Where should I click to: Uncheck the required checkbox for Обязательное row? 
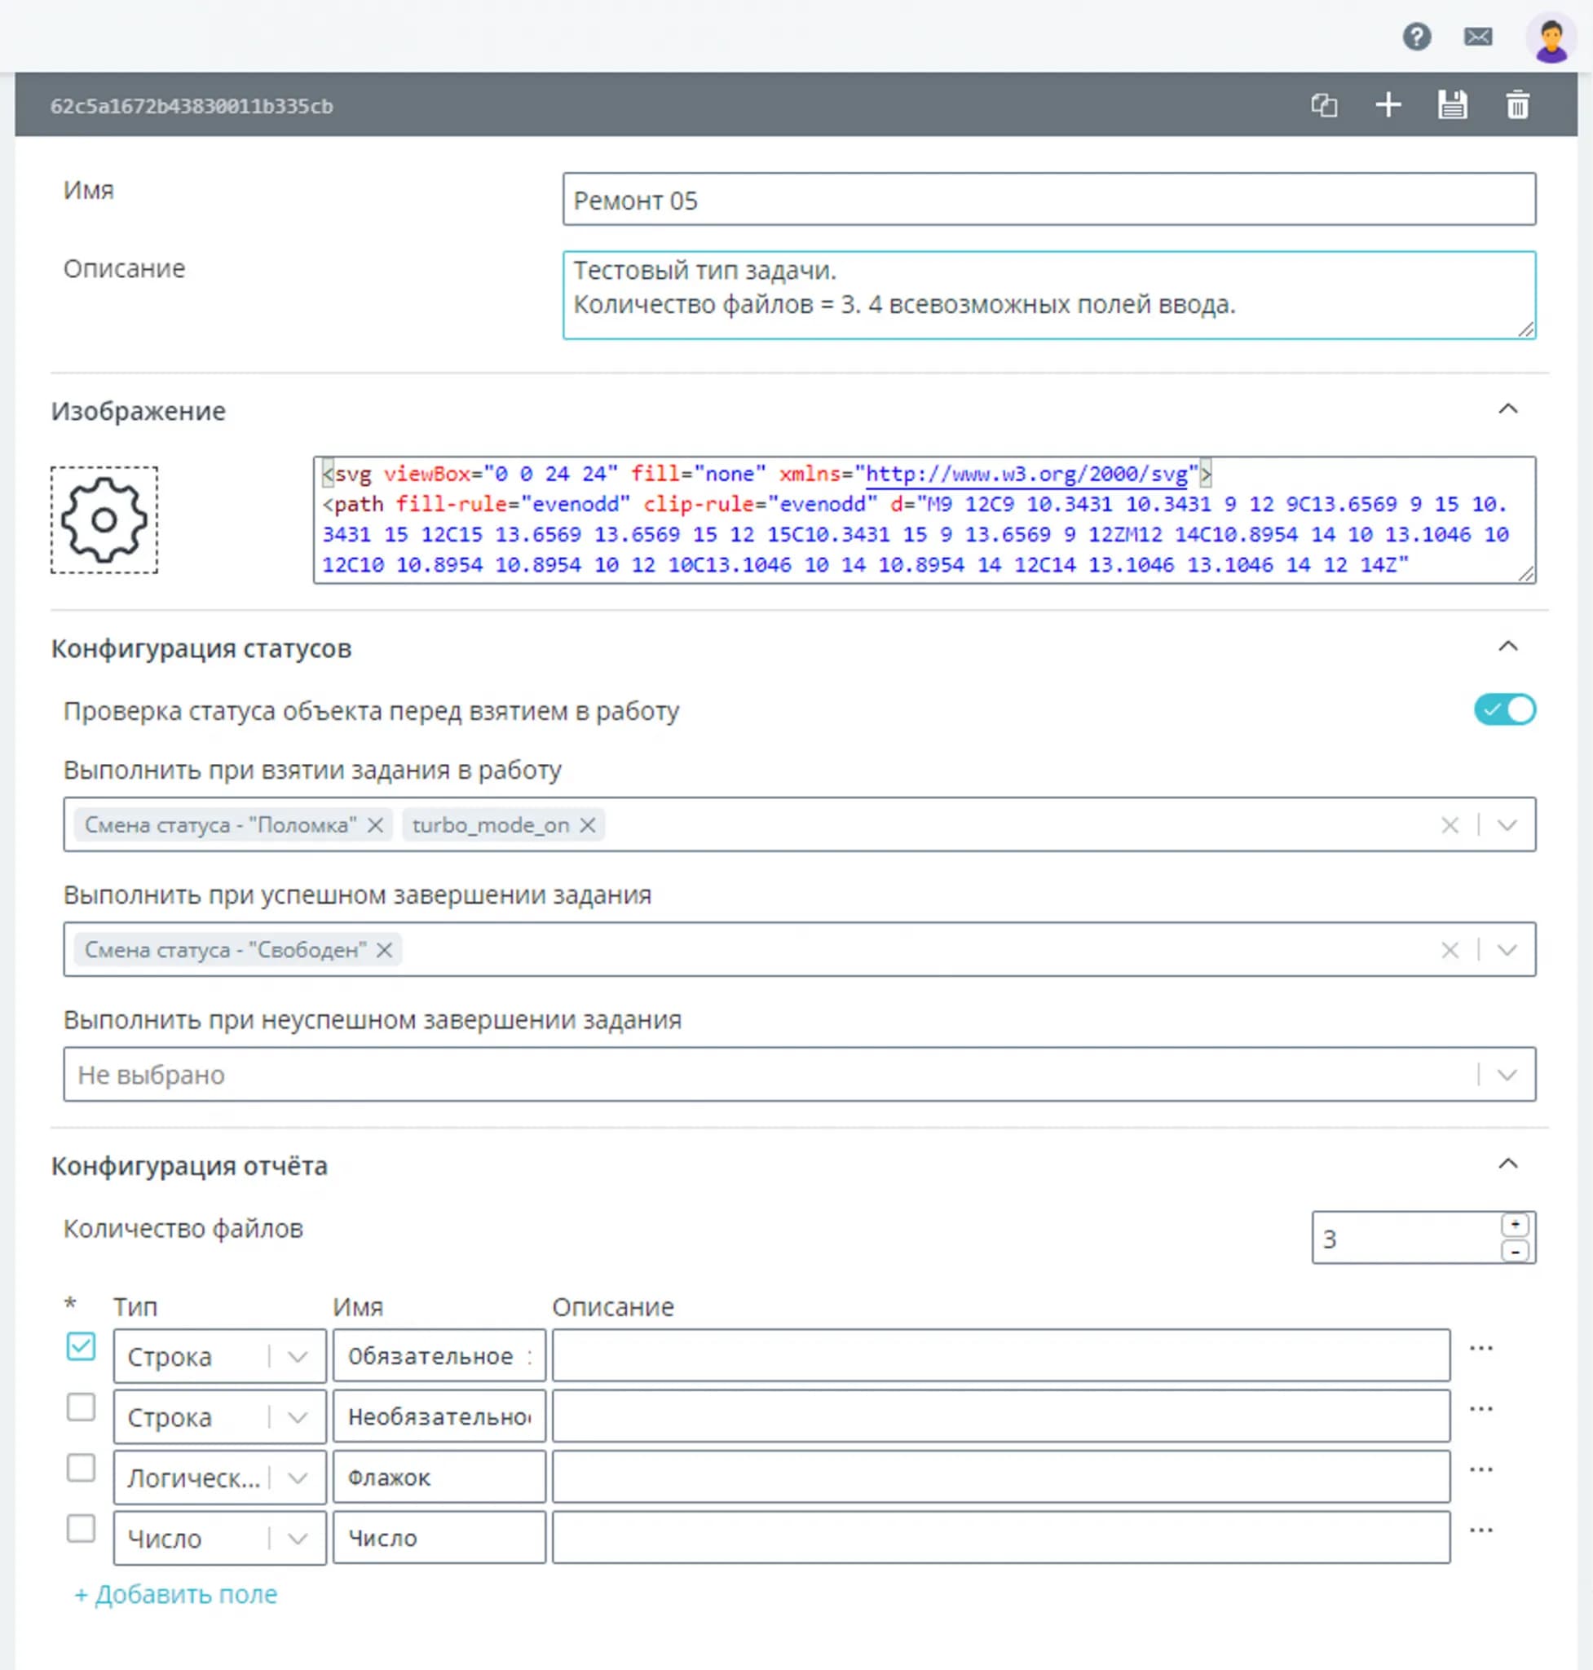coord(81,1346)
